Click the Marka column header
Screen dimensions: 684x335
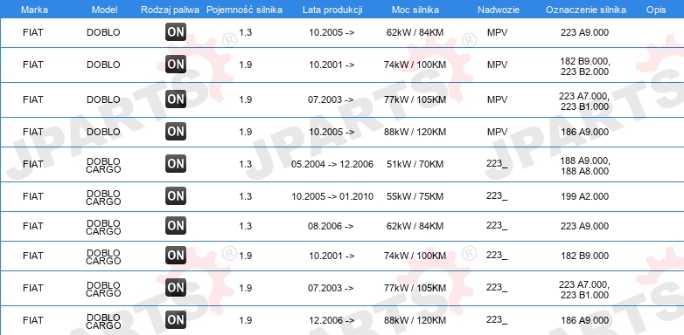coord(34,10)
